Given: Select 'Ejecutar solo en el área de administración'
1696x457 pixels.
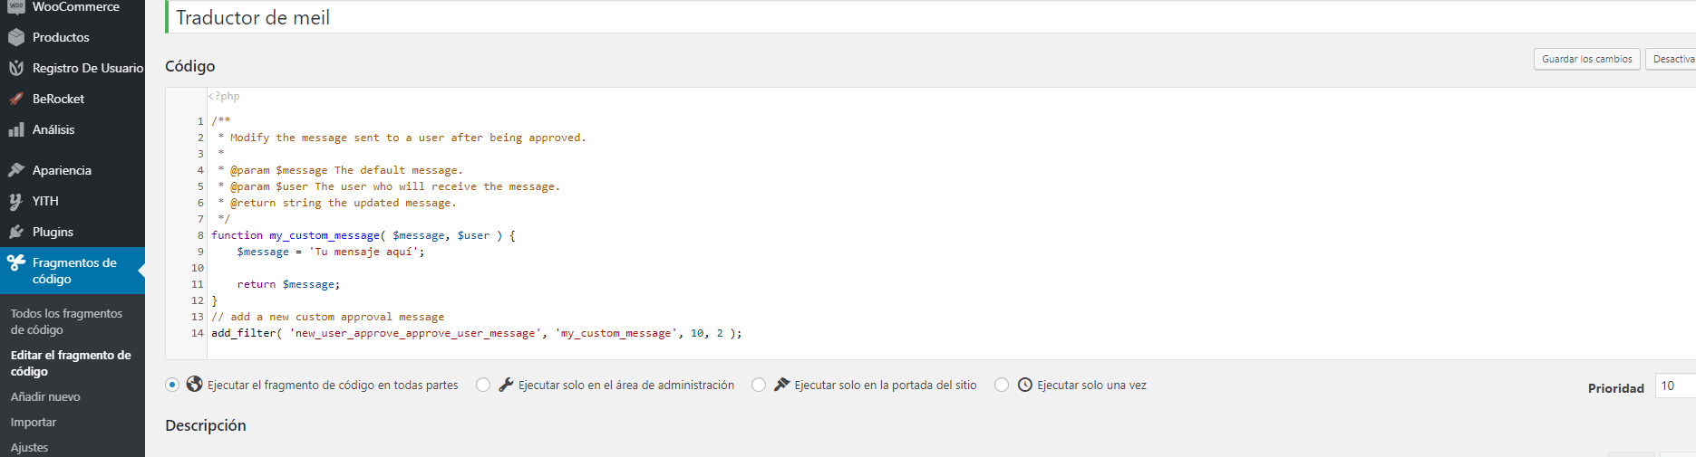Looking at the screenshot, I should [483, 385].
